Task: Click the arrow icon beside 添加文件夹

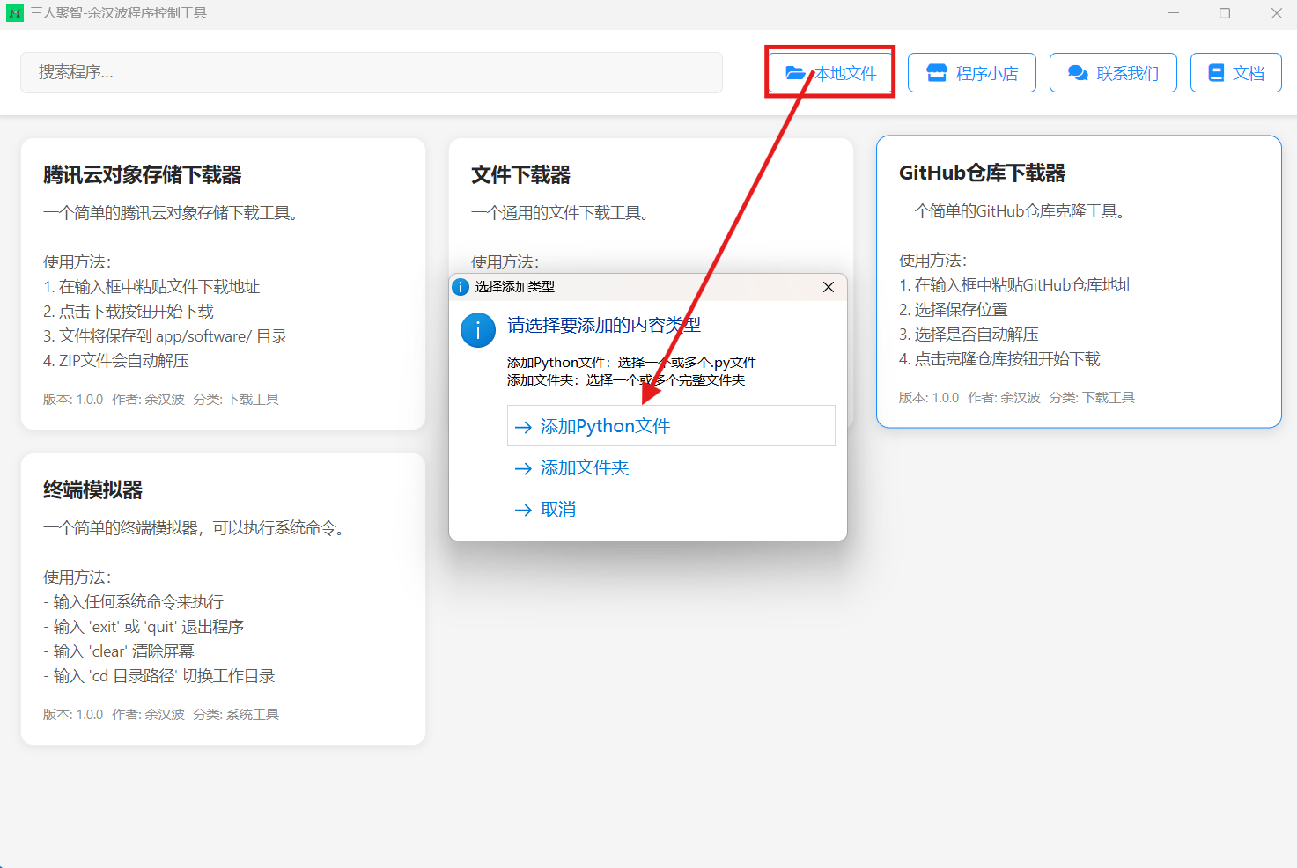Action: 523,468
